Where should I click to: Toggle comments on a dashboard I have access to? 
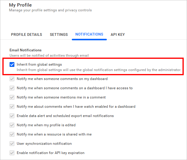point(12,88)
